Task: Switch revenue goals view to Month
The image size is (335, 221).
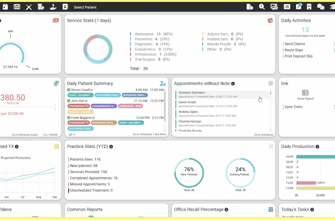Action: [x=53, y=135]
